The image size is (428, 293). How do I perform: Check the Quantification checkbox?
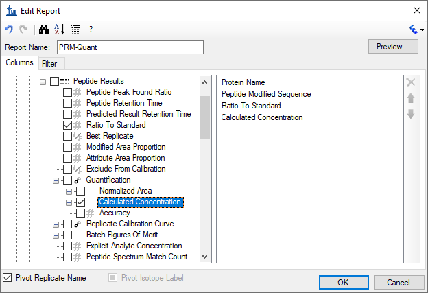pos(67,180)
